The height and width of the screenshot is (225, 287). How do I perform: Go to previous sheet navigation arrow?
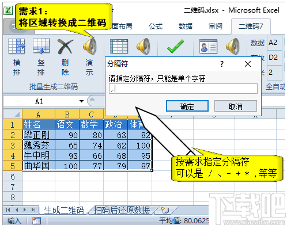click(x=17, y=209)
